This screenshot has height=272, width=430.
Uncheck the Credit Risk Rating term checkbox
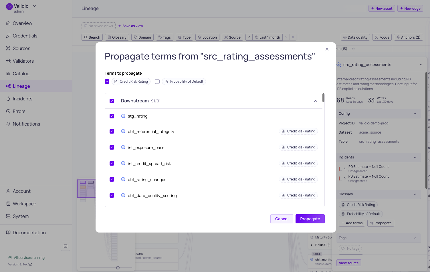click(x=107, y=82)
